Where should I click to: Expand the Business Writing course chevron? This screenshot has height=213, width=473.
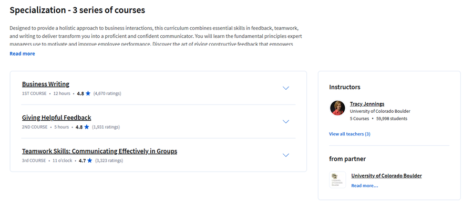(286, 88)
